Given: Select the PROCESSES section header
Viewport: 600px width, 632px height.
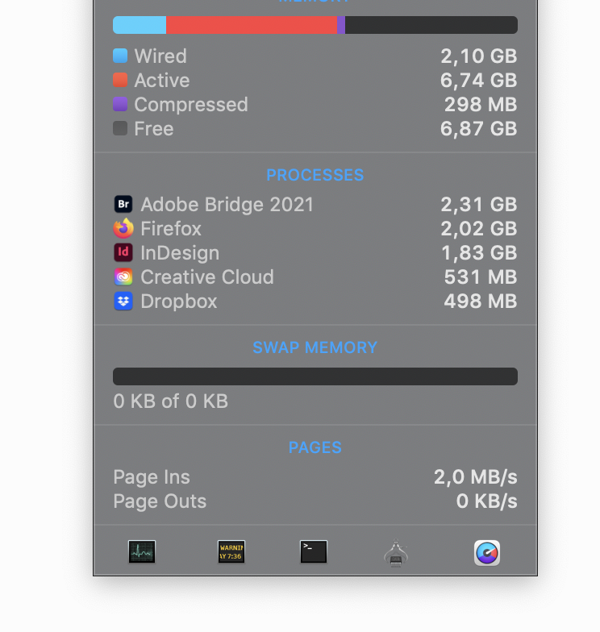Looking at the screenshot, I should (315, 175).
